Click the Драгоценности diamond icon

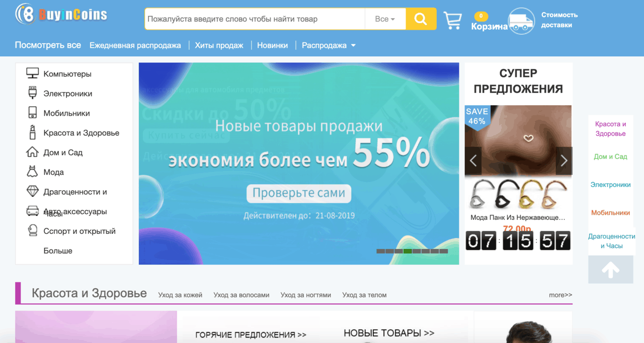click(32, 191)
